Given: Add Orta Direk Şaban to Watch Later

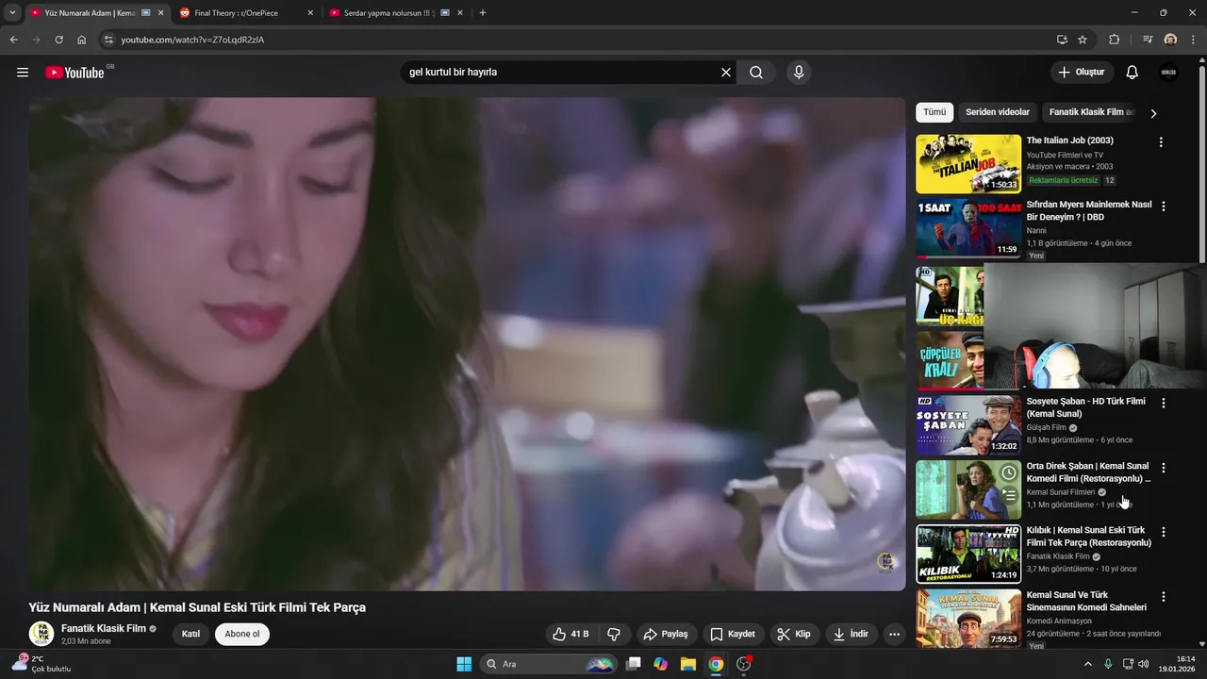Looking at the screenshot, I should click(1008, 472).
